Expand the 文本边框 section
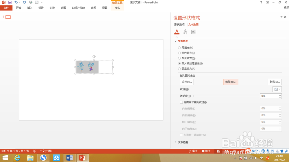Viewport: 289px width, 162px height. pos(176,142)
